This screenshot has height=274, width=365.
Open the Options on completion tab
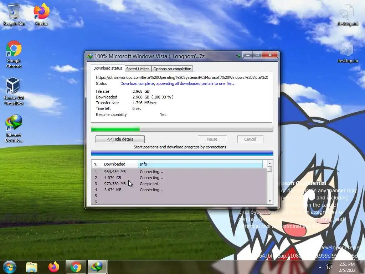pyautogui.click(x=172, y=69)
